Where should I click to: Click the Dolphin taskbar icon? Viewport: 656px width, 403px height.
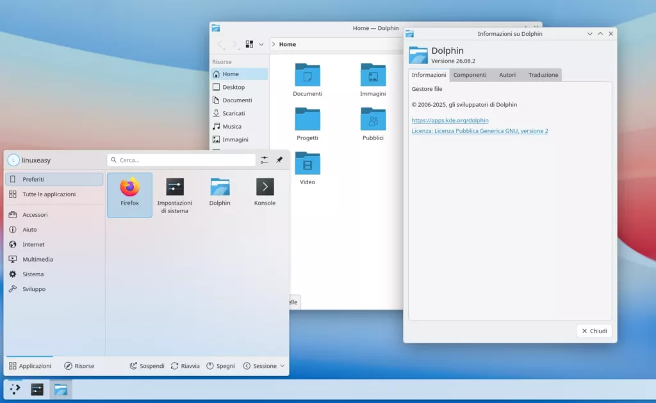coord(61,389)
